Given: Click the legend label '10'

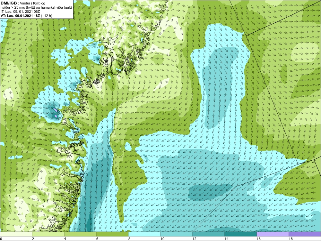Looking at the screenshot, I should 162,239.
